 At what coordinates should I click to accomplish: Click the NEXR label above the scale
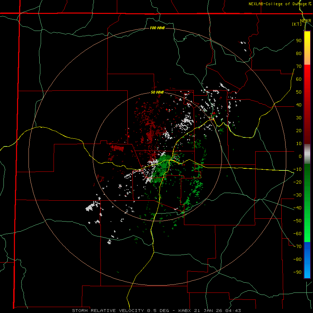(305, 21)
